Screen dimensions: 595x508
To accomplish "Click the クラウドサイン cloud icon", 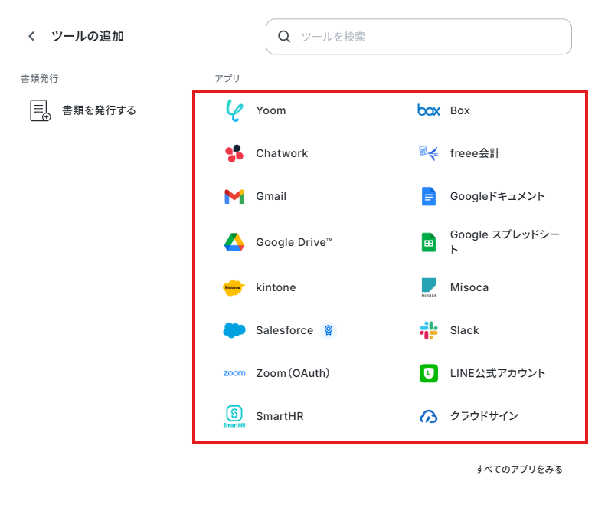I will click(428, 416).
